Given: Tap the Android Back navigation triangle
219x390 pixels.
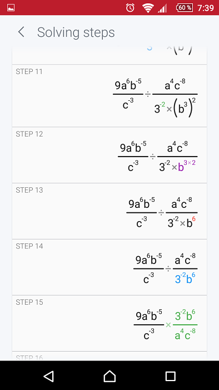Looking at the screenshot, I should 48,376.
